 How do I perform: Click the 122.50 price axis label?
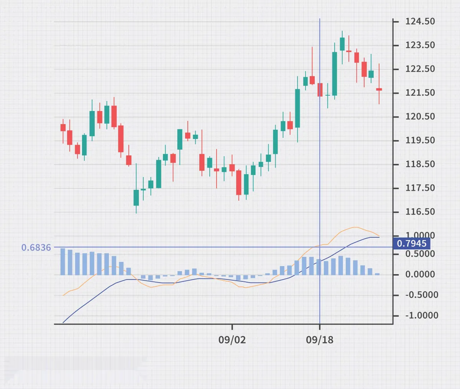420,69
